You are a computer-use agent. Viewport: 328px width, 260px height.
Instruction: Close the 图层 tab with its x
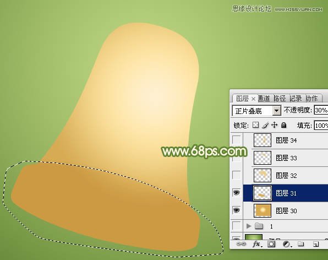pyautogui.click(x=253, y=99)
